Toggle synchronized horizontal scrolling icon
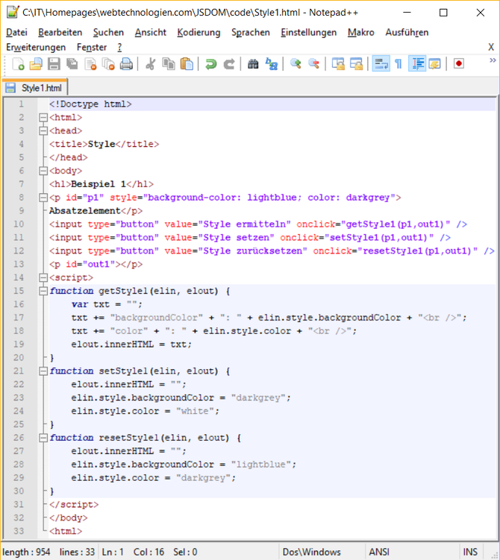The width and height of the screenshot is (500, 560). click(x=356, y=64)
